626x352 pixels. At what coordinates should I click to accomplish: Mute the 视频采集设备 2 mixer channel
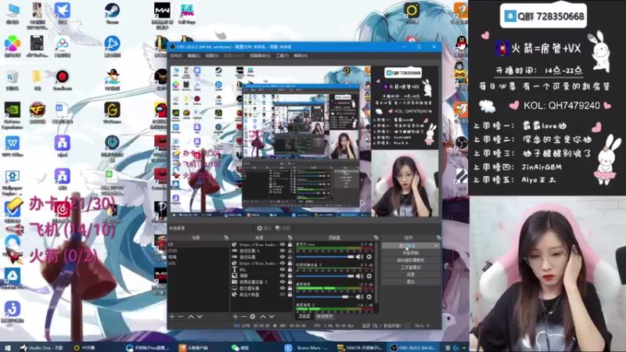tap(359, 276)
